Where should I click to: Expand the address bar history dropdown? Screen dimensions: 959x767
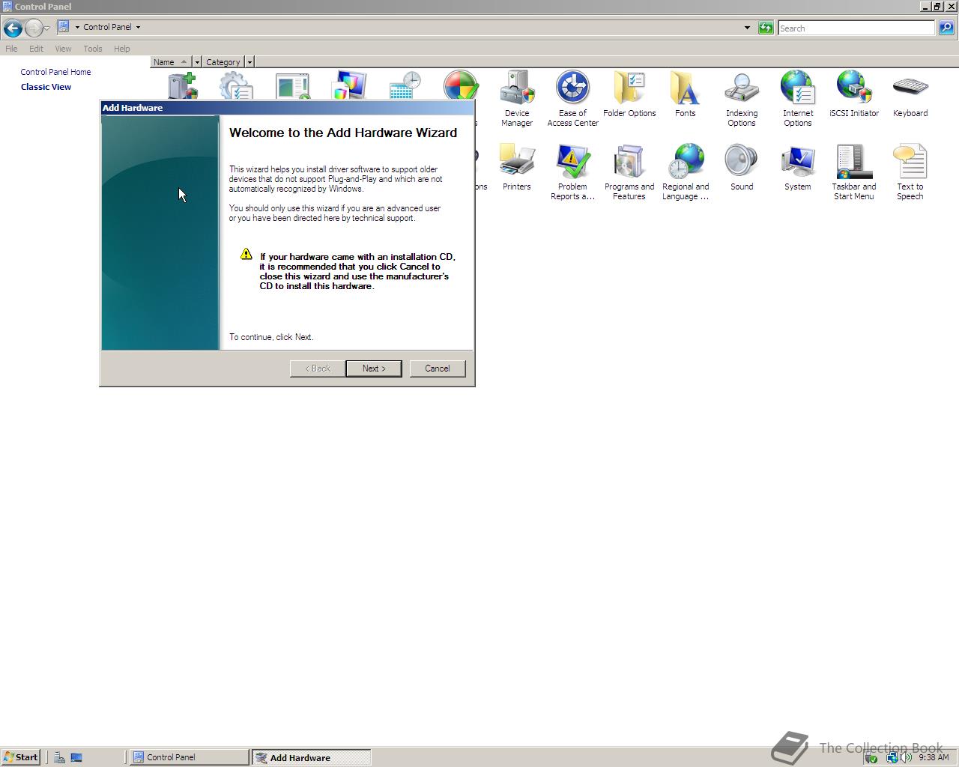[747, 28]
